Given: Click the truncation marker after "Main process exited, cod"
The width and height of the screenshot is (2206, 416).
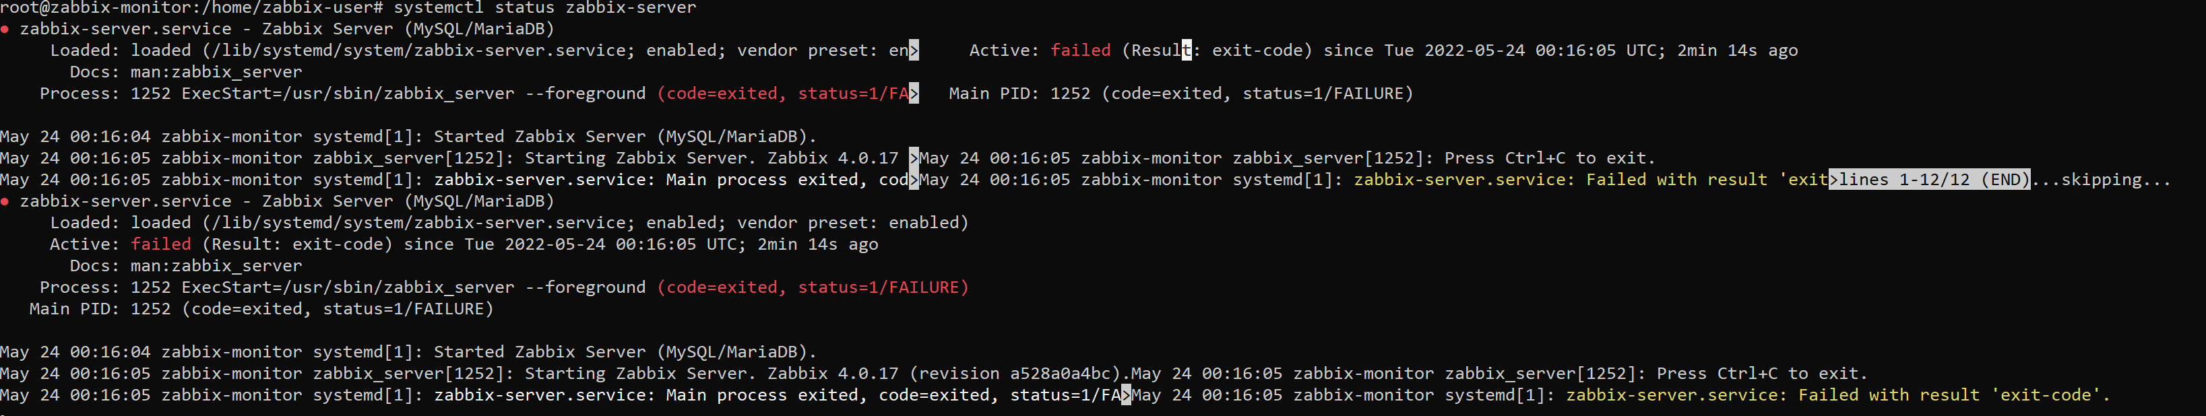Looking at the screenshot, I should tap(914, 180).
